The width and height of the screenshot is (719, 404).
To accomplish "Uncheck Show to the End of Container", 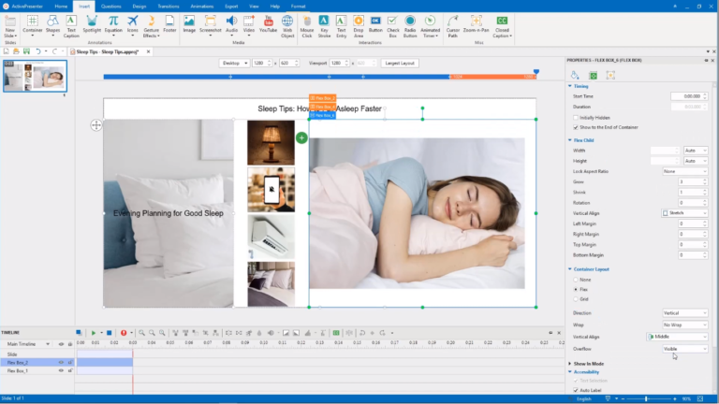I will (x=576, y=127).
